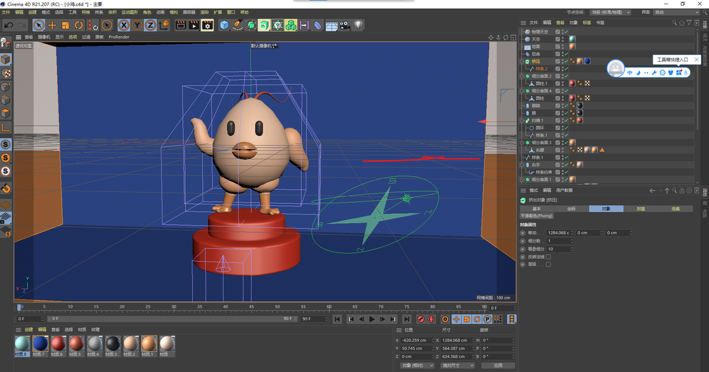
Task: Open the Floor environment icon
Action: tap(332, 26)
